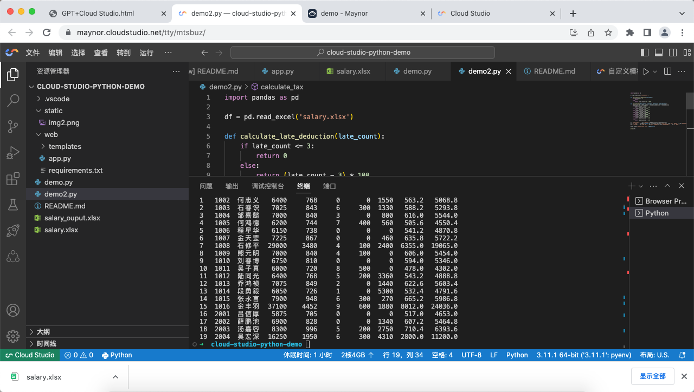The image size is (694, 392).
Task: Open the rocket deploy icon view
Action: tap(12, 231)
